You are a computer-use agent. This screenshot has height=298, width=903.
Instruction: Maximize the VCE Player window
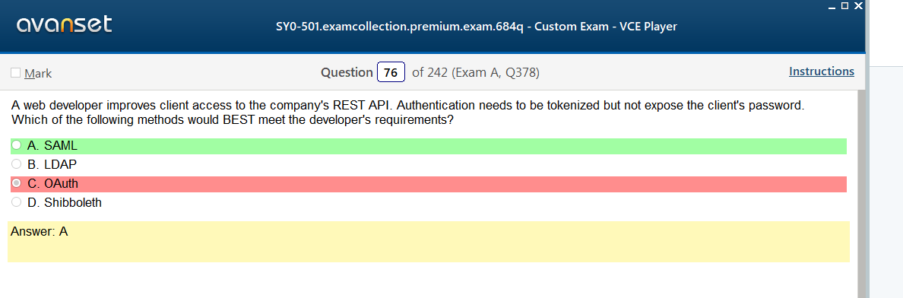[844, 6]
